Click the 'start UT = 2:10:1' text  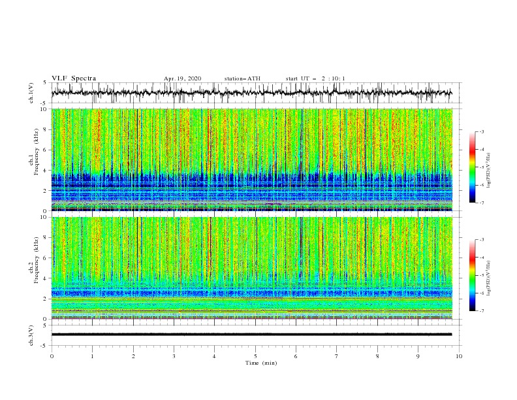(315, 78)
